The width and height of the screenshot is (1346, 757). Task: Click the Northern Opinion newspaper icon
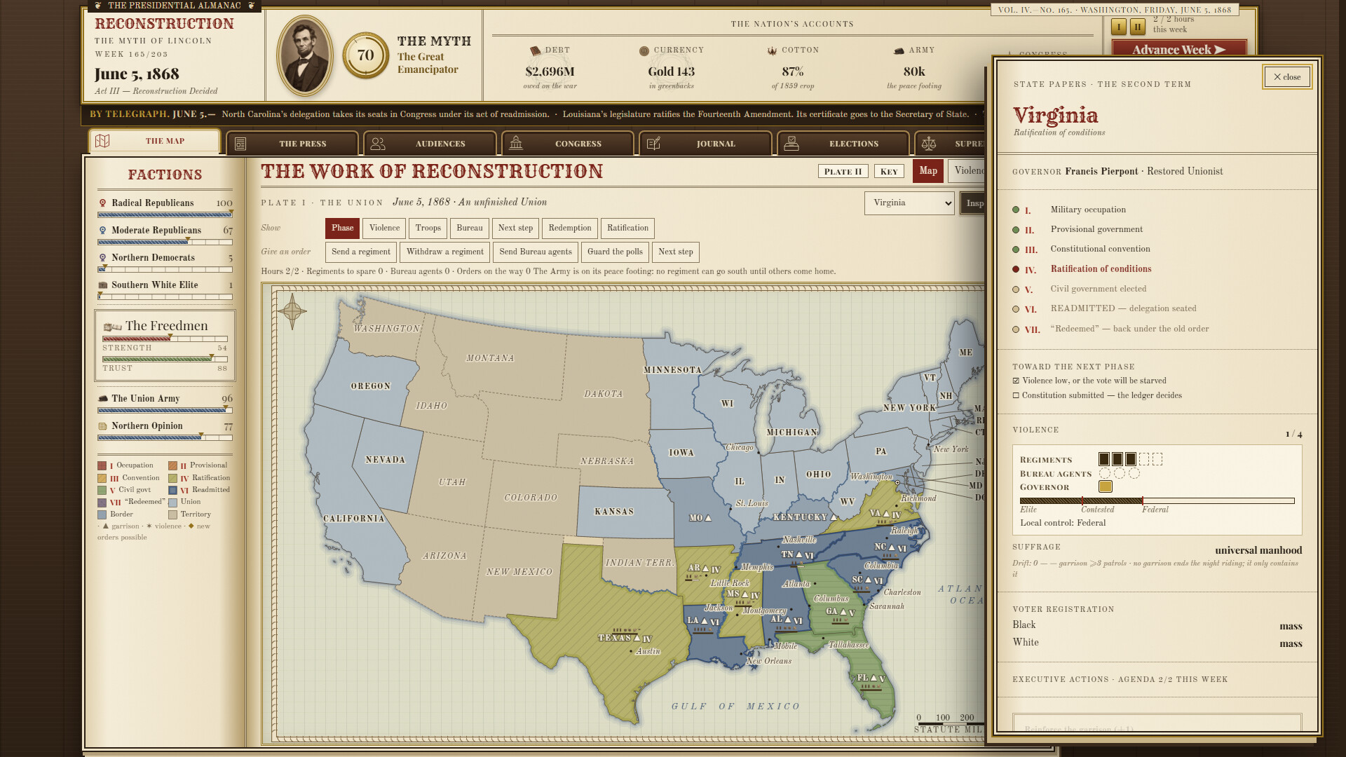103,426
